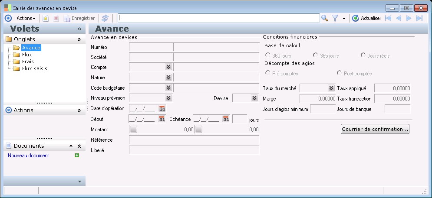
Task: Click the Delete record toolbar icon
Action: tap(56, 19)
